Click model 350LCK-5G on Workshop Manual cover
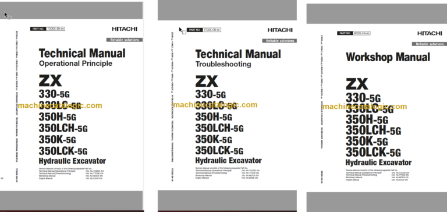Image resolution: width=447 pixels, height=212 pixels. [x=373, y=152]
